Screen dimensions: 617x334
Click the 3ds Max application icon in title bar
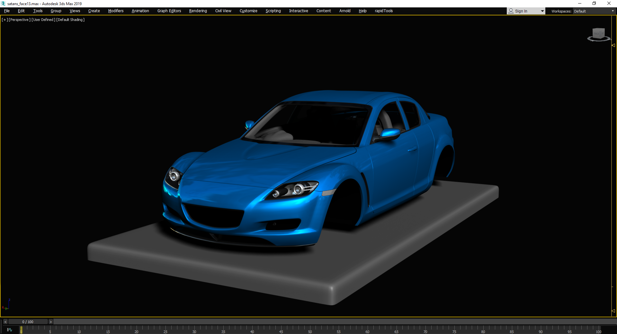tap(3, 4)
